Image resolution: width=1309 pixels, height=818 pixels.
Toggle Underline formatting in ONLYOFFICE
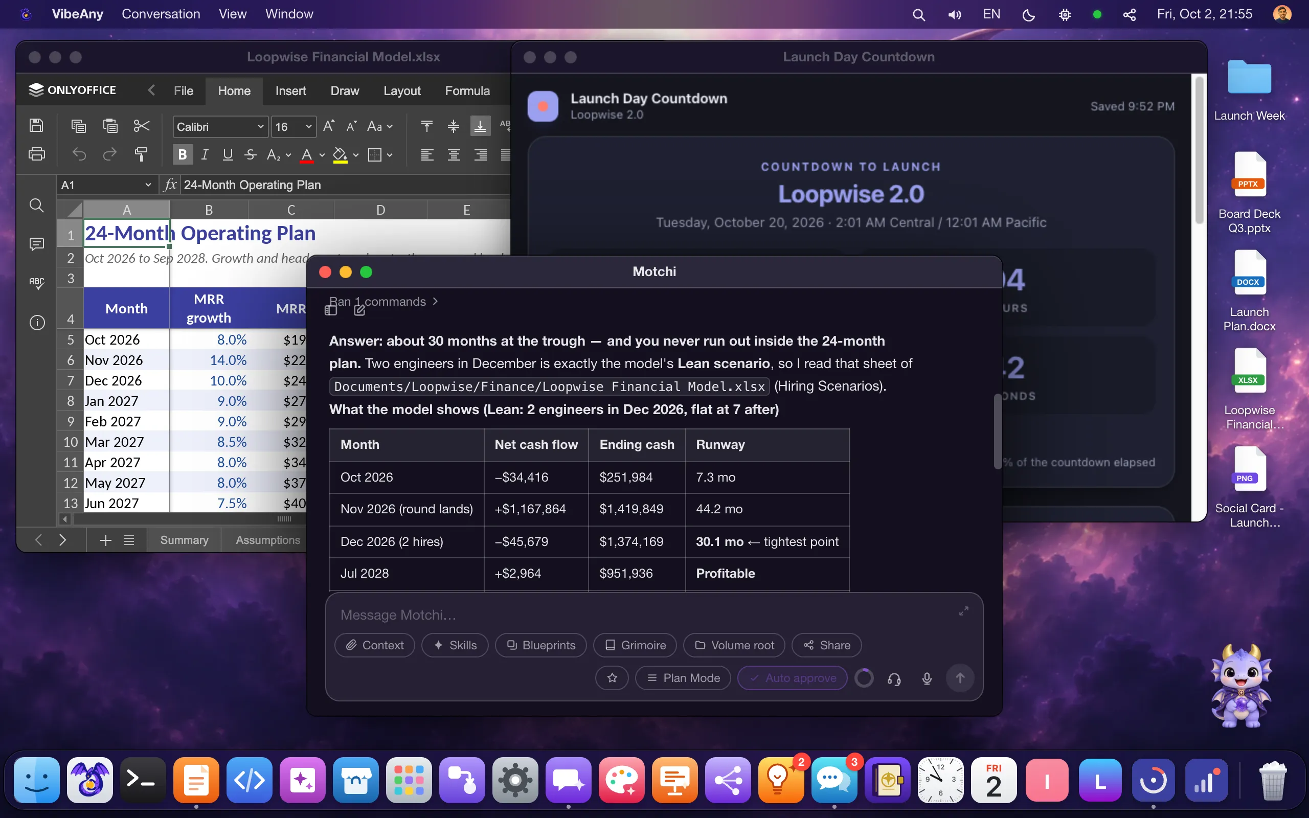point(228,155)
